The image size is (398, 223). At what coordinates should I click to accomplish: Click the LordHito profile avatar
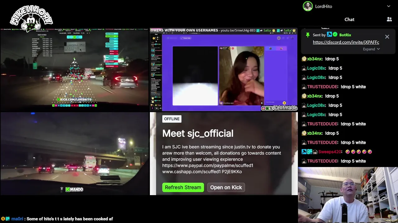pyautogui.click(x=308, y=6)
